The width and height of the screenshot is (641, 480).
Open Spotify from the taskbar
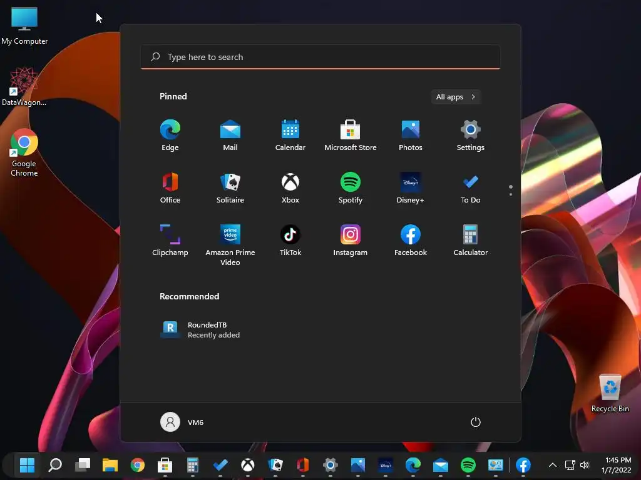(x=468, y=465)
